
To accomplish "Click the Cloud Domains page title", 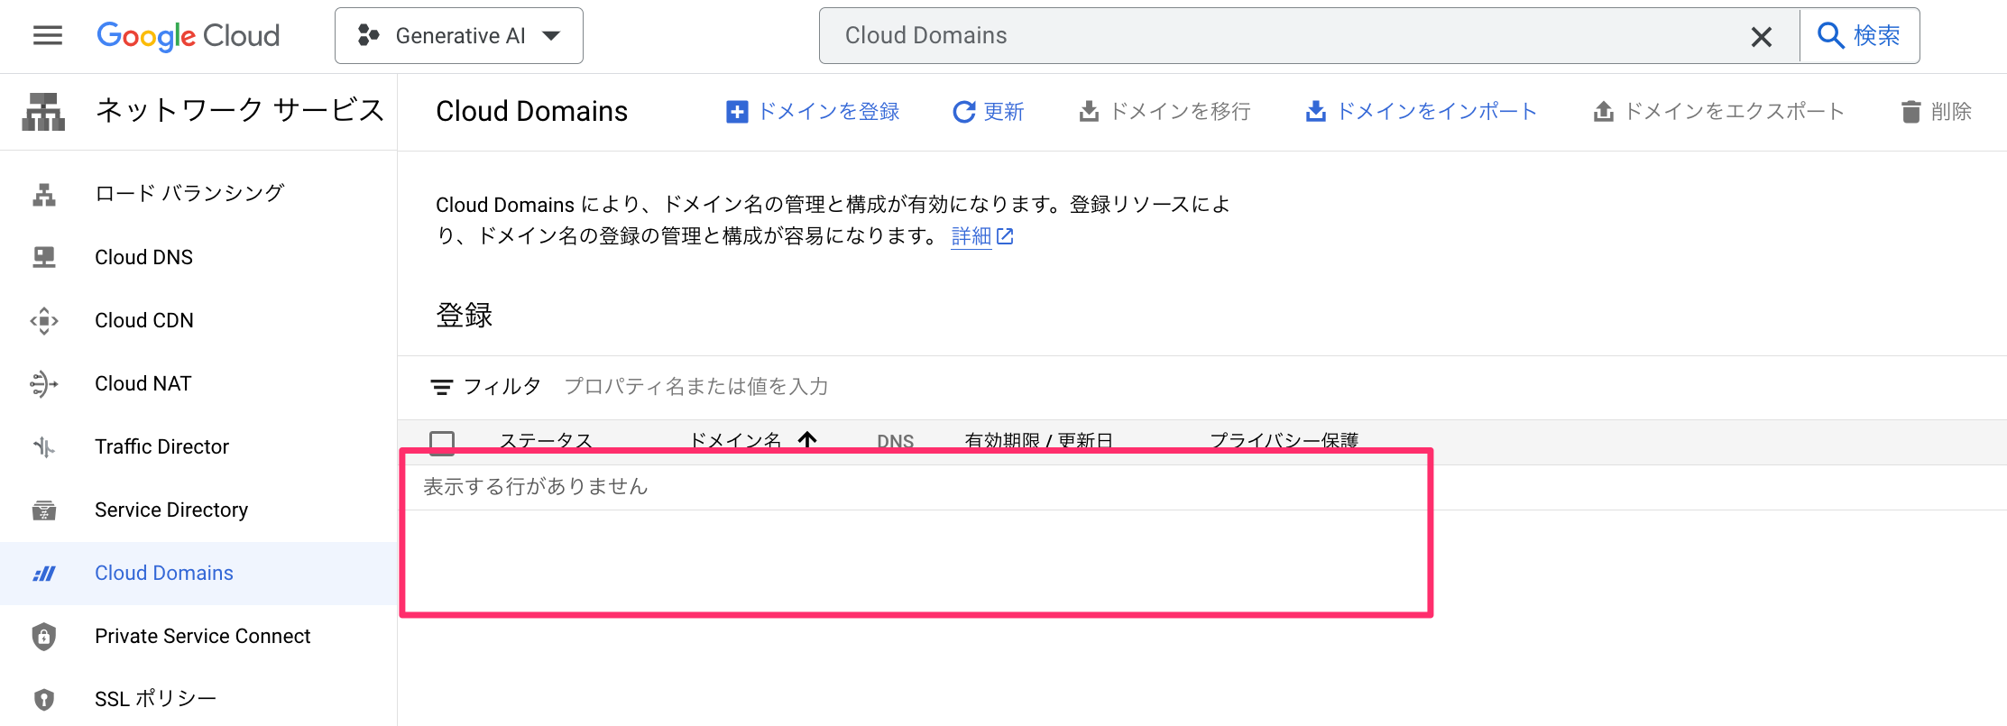I will click(531, 111).
